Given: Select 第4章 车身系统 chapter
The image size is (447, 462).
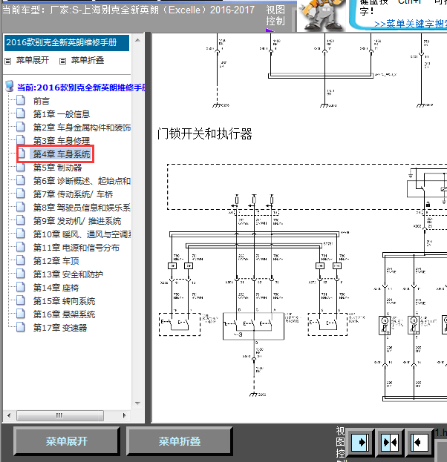Looking at the screenshot, I should (x=62, y=154).
